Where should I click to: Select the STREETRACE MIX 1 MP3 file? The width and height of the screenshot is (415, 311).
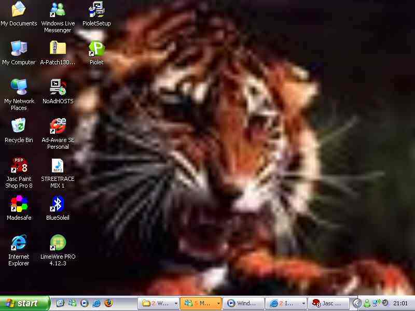click(58, 166)
